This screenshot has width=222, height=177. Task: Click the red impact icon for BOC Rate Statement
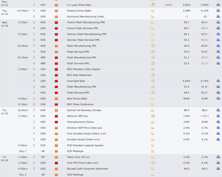click(56, 75)
